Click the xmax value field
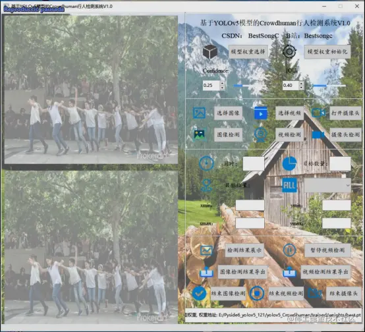The width and height of the screenshot is (365, 332). 250,223
